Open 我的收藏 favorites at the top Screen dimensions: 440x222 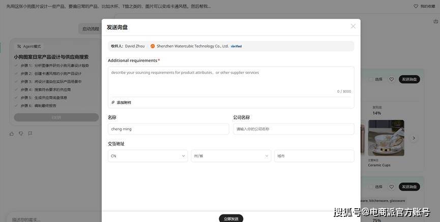424,6
